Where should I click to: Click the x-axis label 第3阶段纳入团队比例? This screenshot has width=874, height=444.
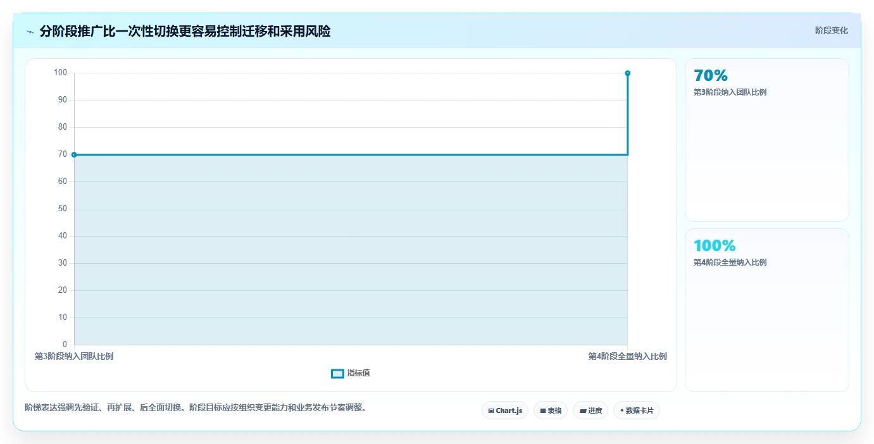coord(74,357)
